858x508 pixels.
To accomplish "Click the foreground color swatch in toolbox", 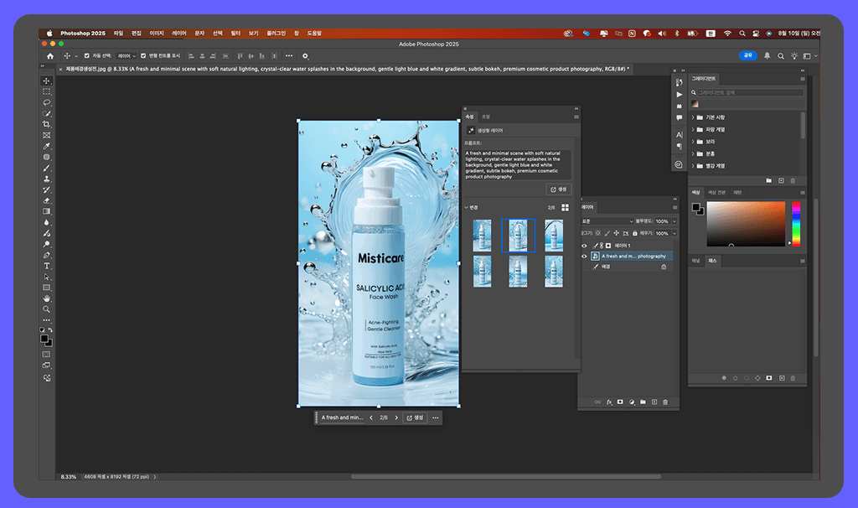I will tap(44, 339).
